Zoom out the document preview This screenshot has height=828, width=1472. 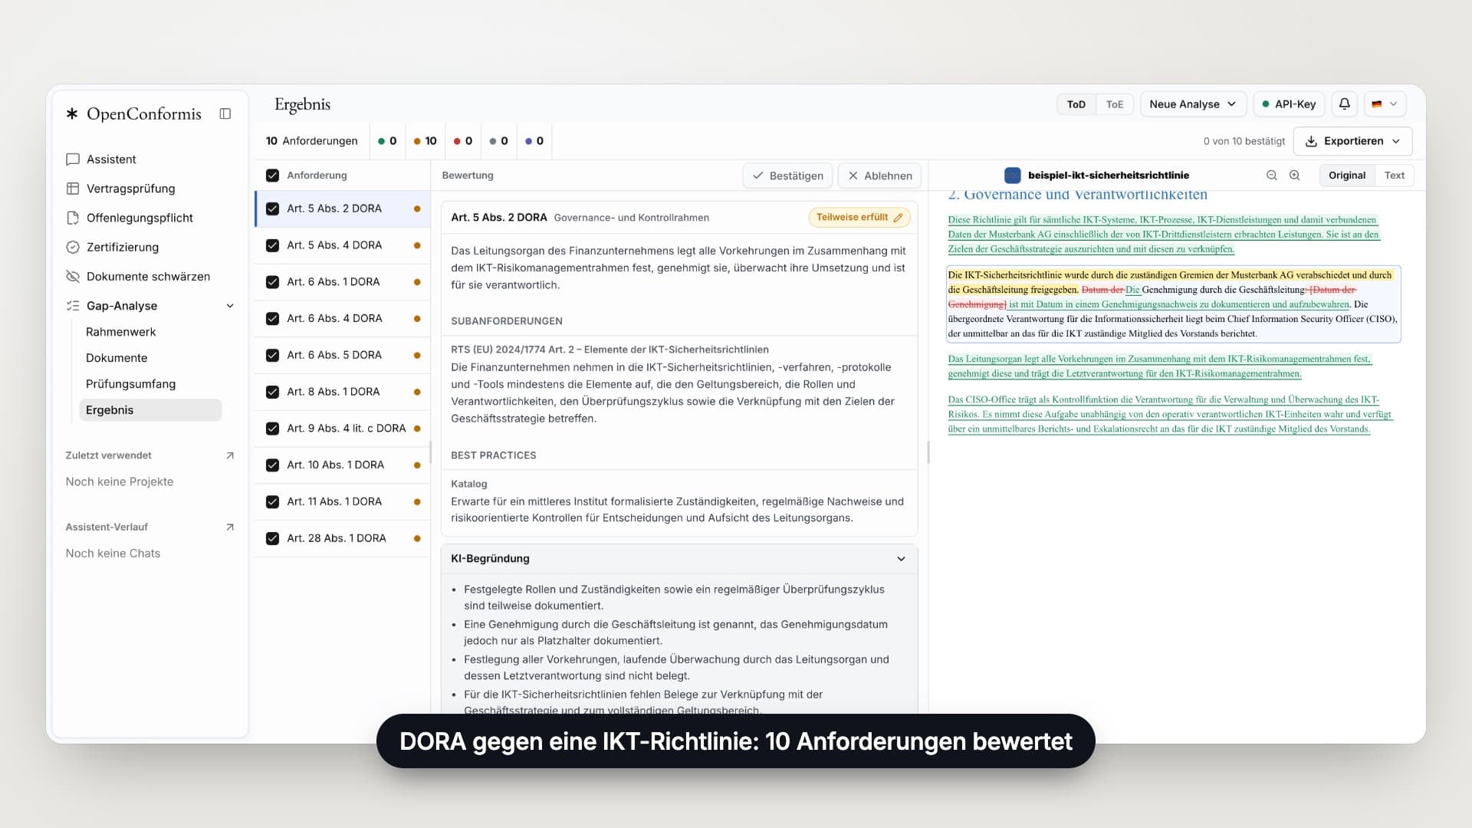(1272, 176)
